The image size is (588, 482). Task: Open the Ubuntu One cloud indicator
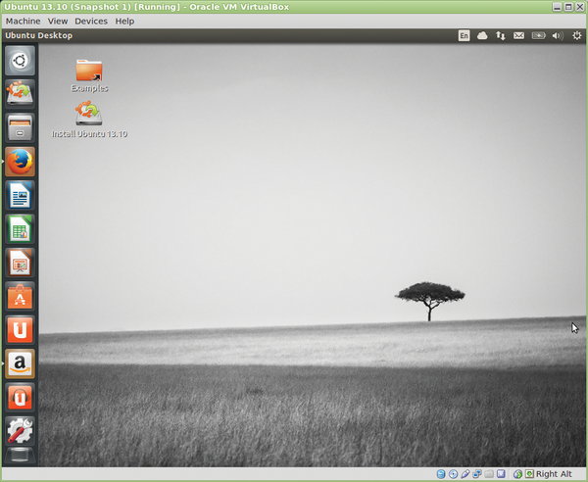[482, 35]
